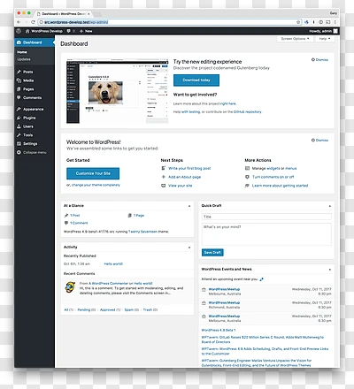This screenshot has width=354, height=389.
Task: Follow the 'right here' project link
Action: pos(228,103)
